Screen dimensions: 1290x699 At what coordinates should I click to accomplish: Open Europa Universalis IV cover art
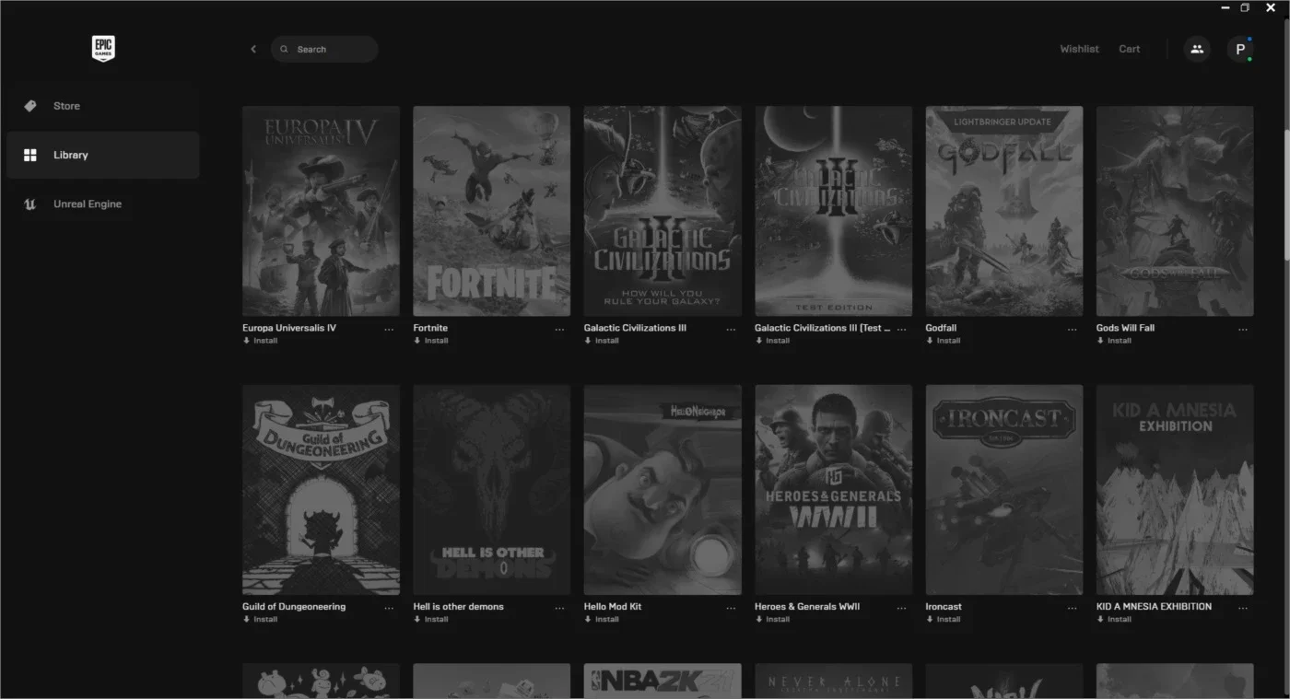tap(321, 211)
